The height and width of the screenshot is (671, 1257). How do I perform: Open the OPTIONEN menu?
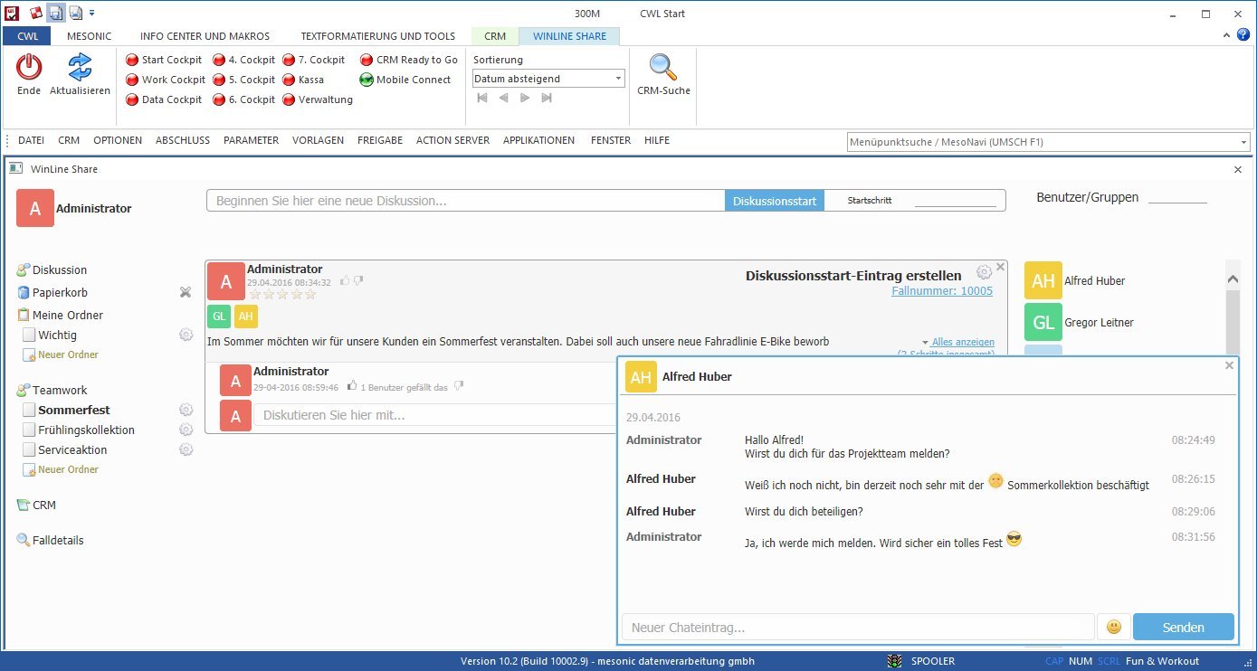click(118, 140)
